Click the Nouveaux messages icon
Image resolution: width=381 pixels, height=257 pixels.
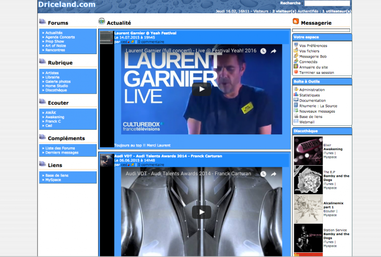pos(296,111)
